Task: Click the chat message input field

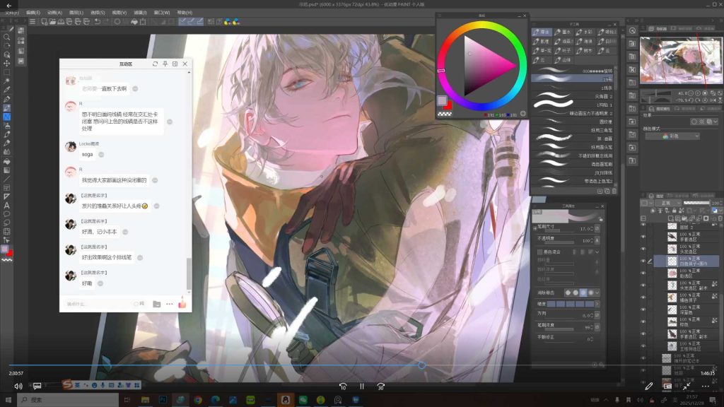Action: point(99,304)
